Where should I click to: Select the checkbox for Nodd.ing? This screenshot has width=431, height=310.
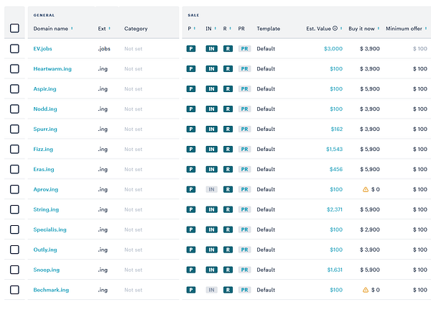15,109
